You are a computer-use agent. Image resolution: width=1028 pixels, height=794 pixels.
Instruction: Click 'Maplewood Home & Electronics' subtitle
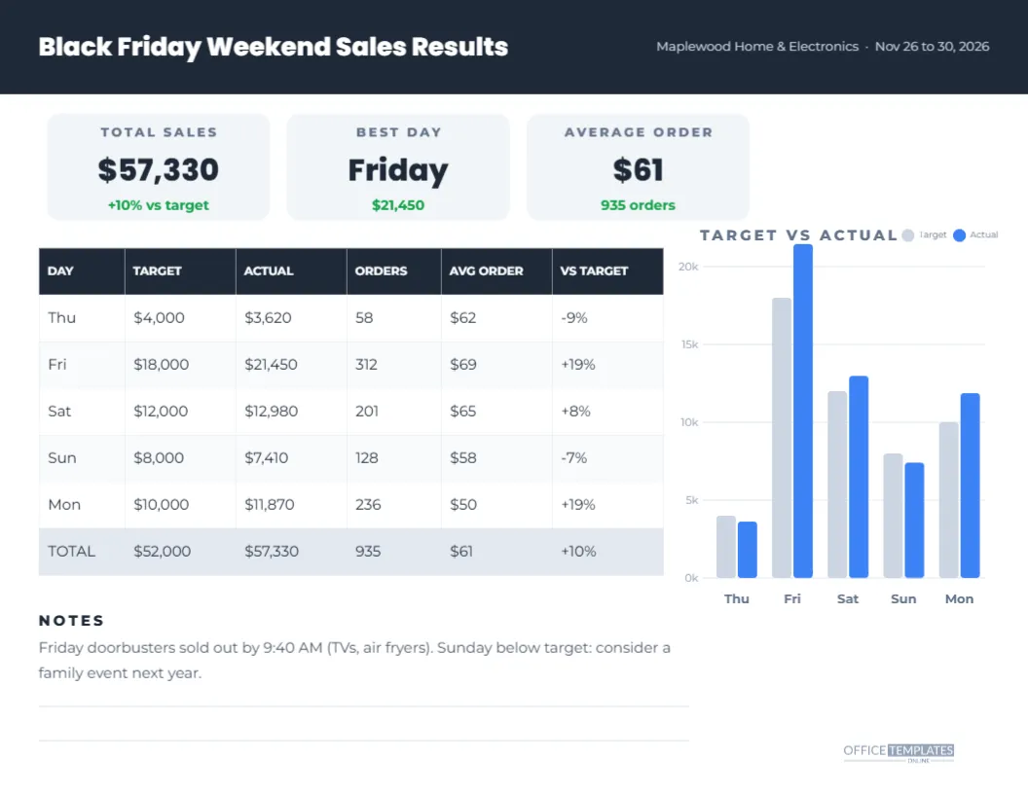pyautogui.click(x=757, y=47)
